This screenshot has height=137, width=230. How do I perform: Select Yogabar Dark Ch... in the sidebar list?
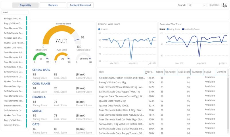coord(13,38)
